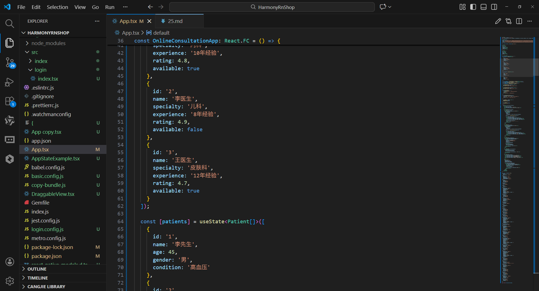Click the HarmonyRnShop command center search box
Viewport: 539px width, 291px height.
pyautogui.click(x=272, y=7)
